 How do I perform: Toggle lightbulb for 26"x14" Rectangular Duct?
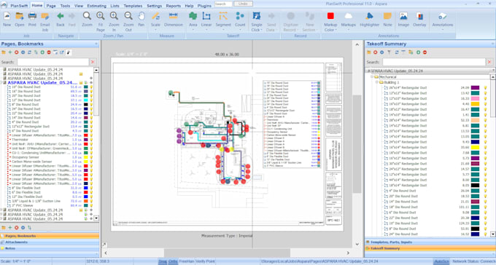tap(486, 88)
